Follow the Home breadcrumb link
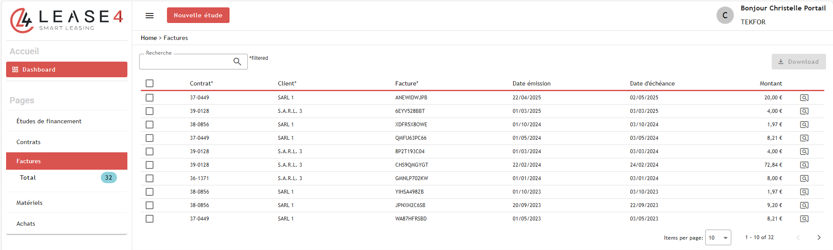This screenshot has height=250, width=833. click(149, 38)
